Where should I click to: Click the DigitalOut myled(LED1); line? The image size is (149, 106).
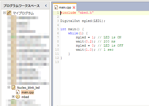pos(83,21)
